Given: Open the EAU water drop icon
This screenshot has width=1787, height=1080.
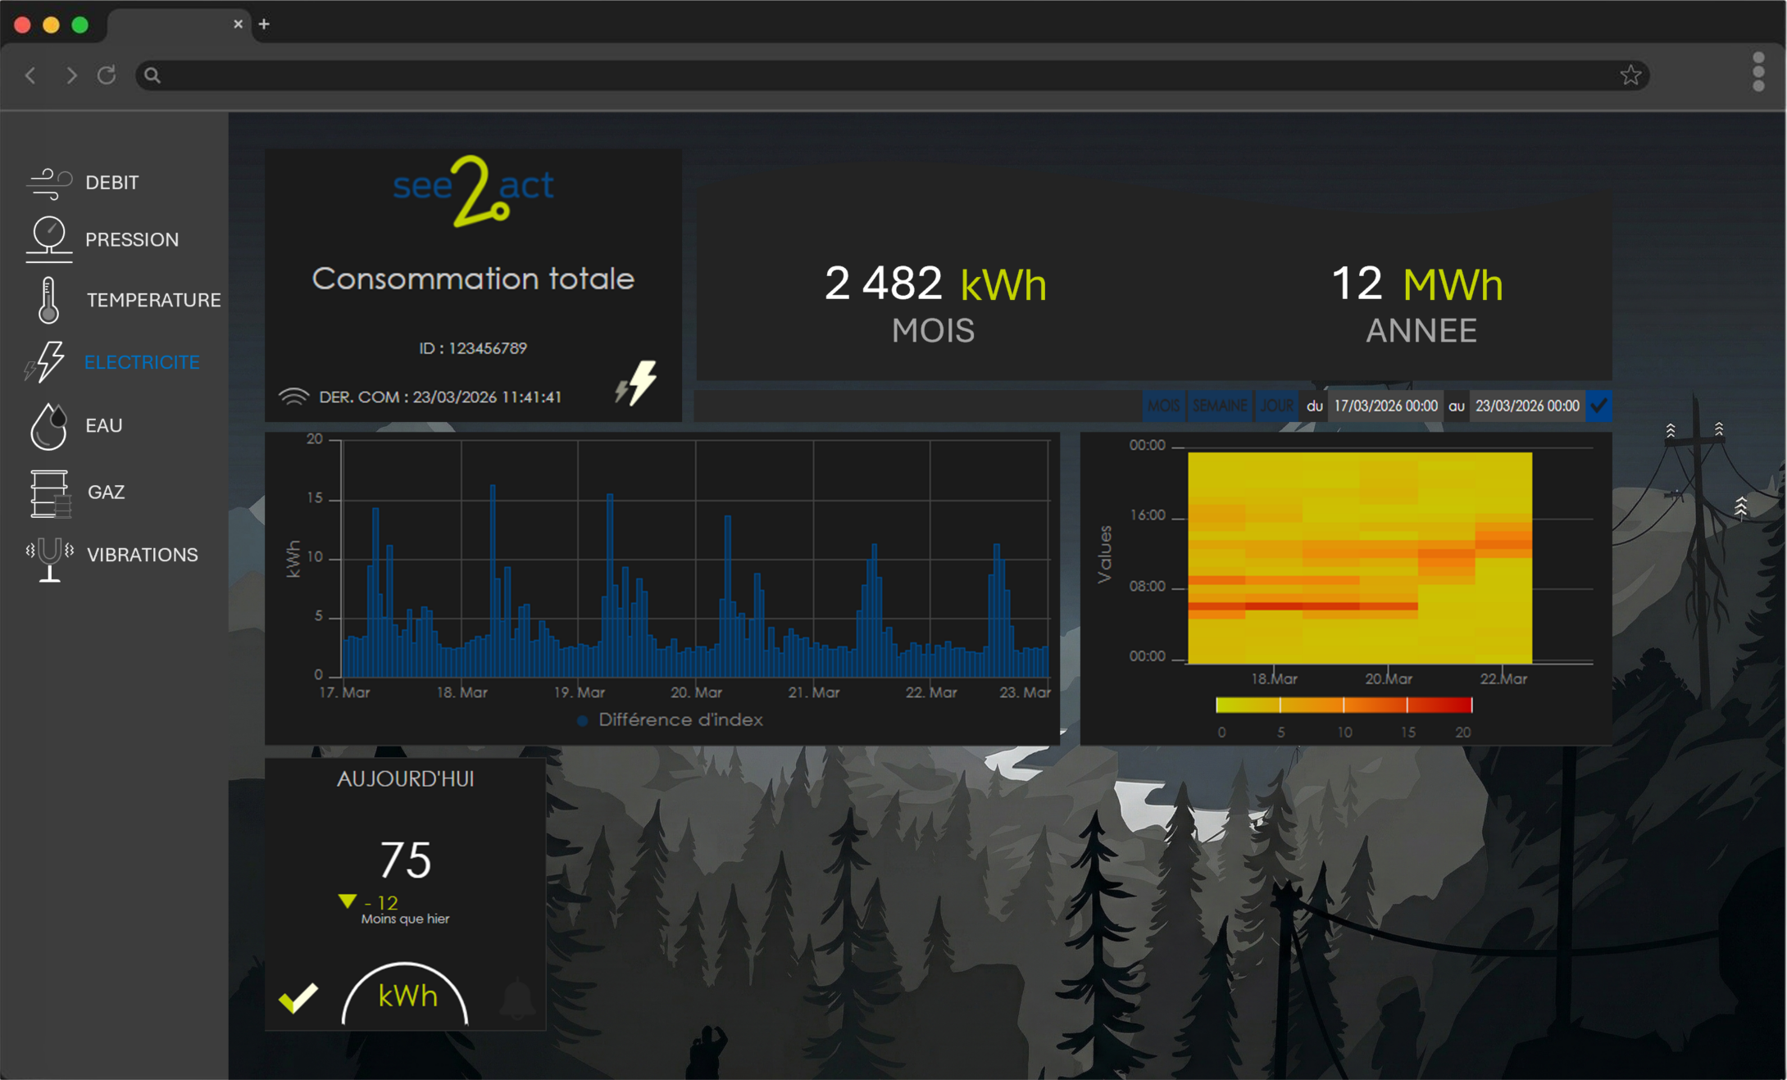Looking at the screenshot, I should point(48,425).
